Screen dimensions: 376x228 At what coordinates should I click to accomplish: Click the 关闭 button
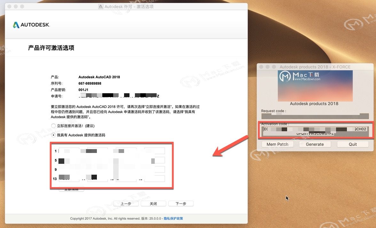pyautogui.click(x=153, y=204)
